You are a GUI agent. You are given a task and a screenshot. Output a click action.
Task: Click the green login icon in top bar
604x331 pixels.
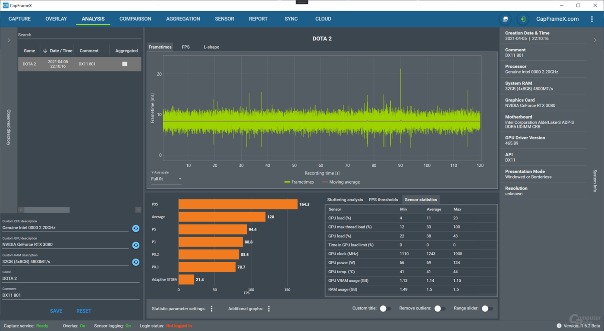(522, 19)
